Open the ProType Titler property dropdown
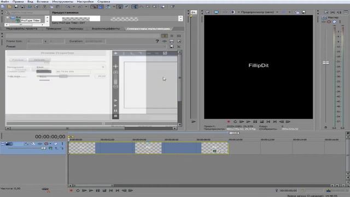The image size is (350, 197). click(x=103, y=67)
